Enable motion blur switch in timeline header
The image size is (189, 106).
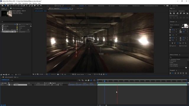(x=91, y=80)
